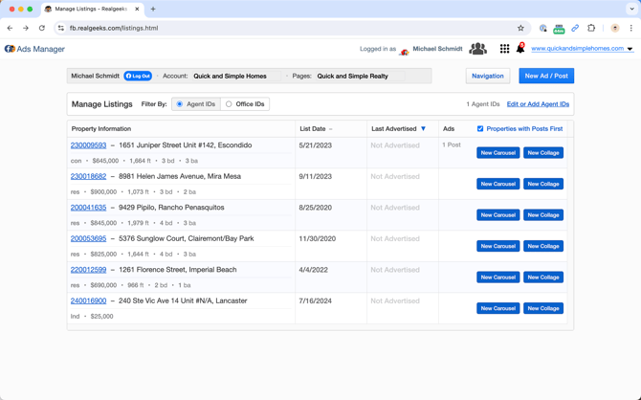Screen dimensions: 641x400
Task: Create New Collage for 1651 Juniper Street
Action: (543, 153)
